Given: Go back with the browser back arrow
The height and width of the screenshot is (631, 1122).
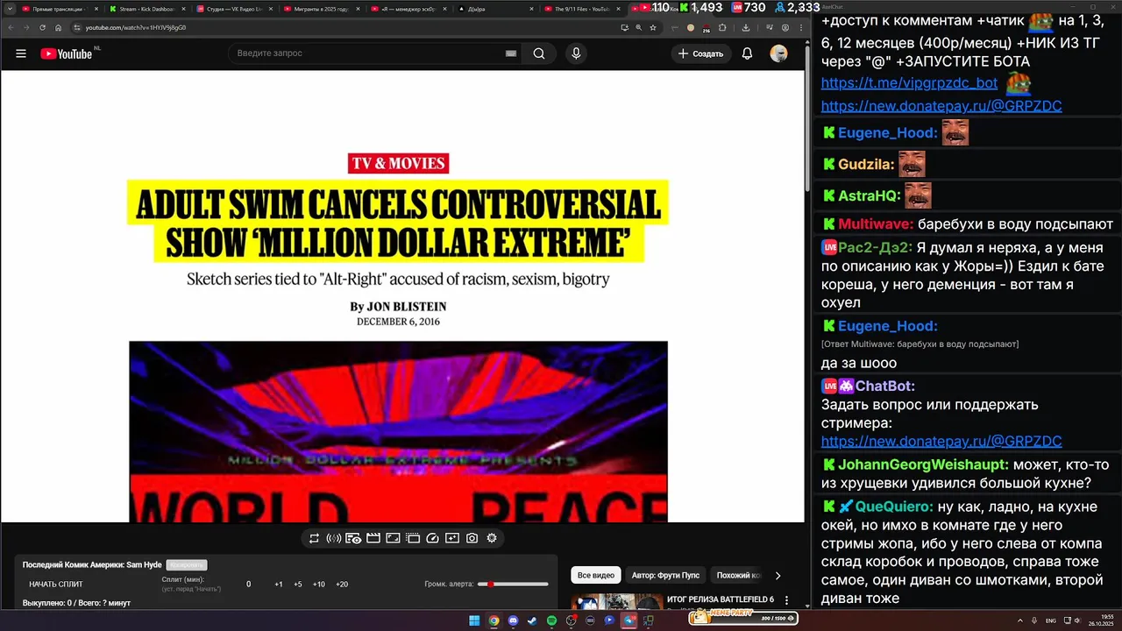Looking at the screenshot, I should pyautogui.click(x=11, y=27).
